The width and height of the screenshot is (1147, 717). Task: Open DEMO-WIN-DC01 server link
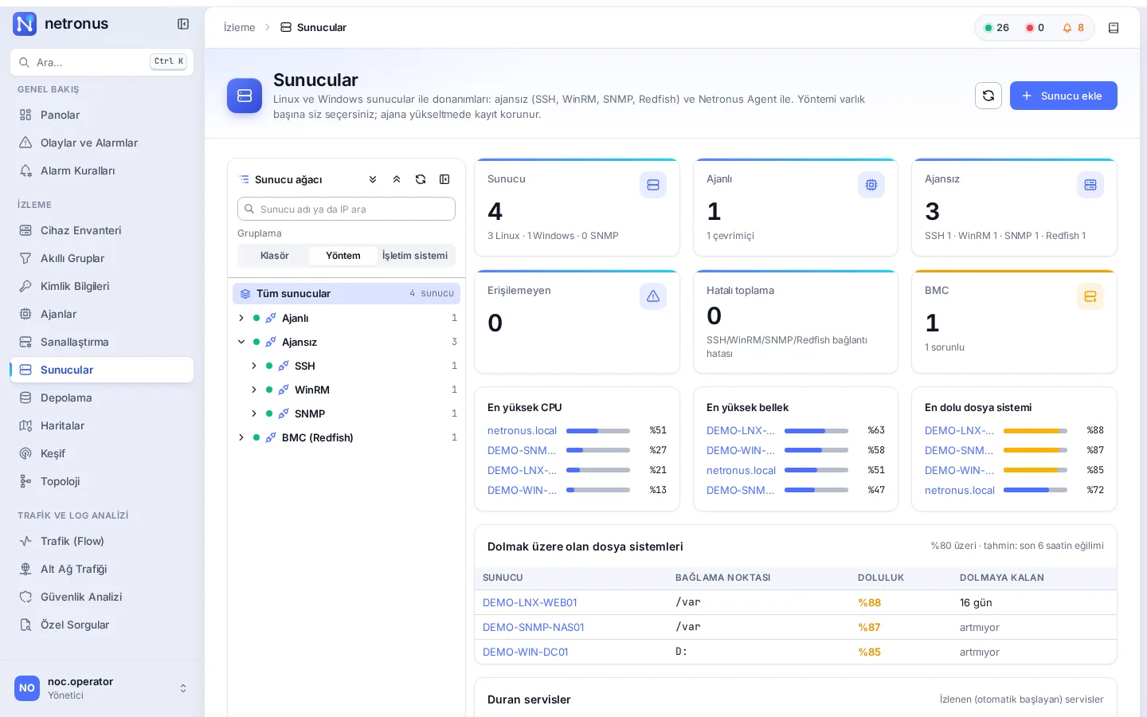[x=526, y=652]
